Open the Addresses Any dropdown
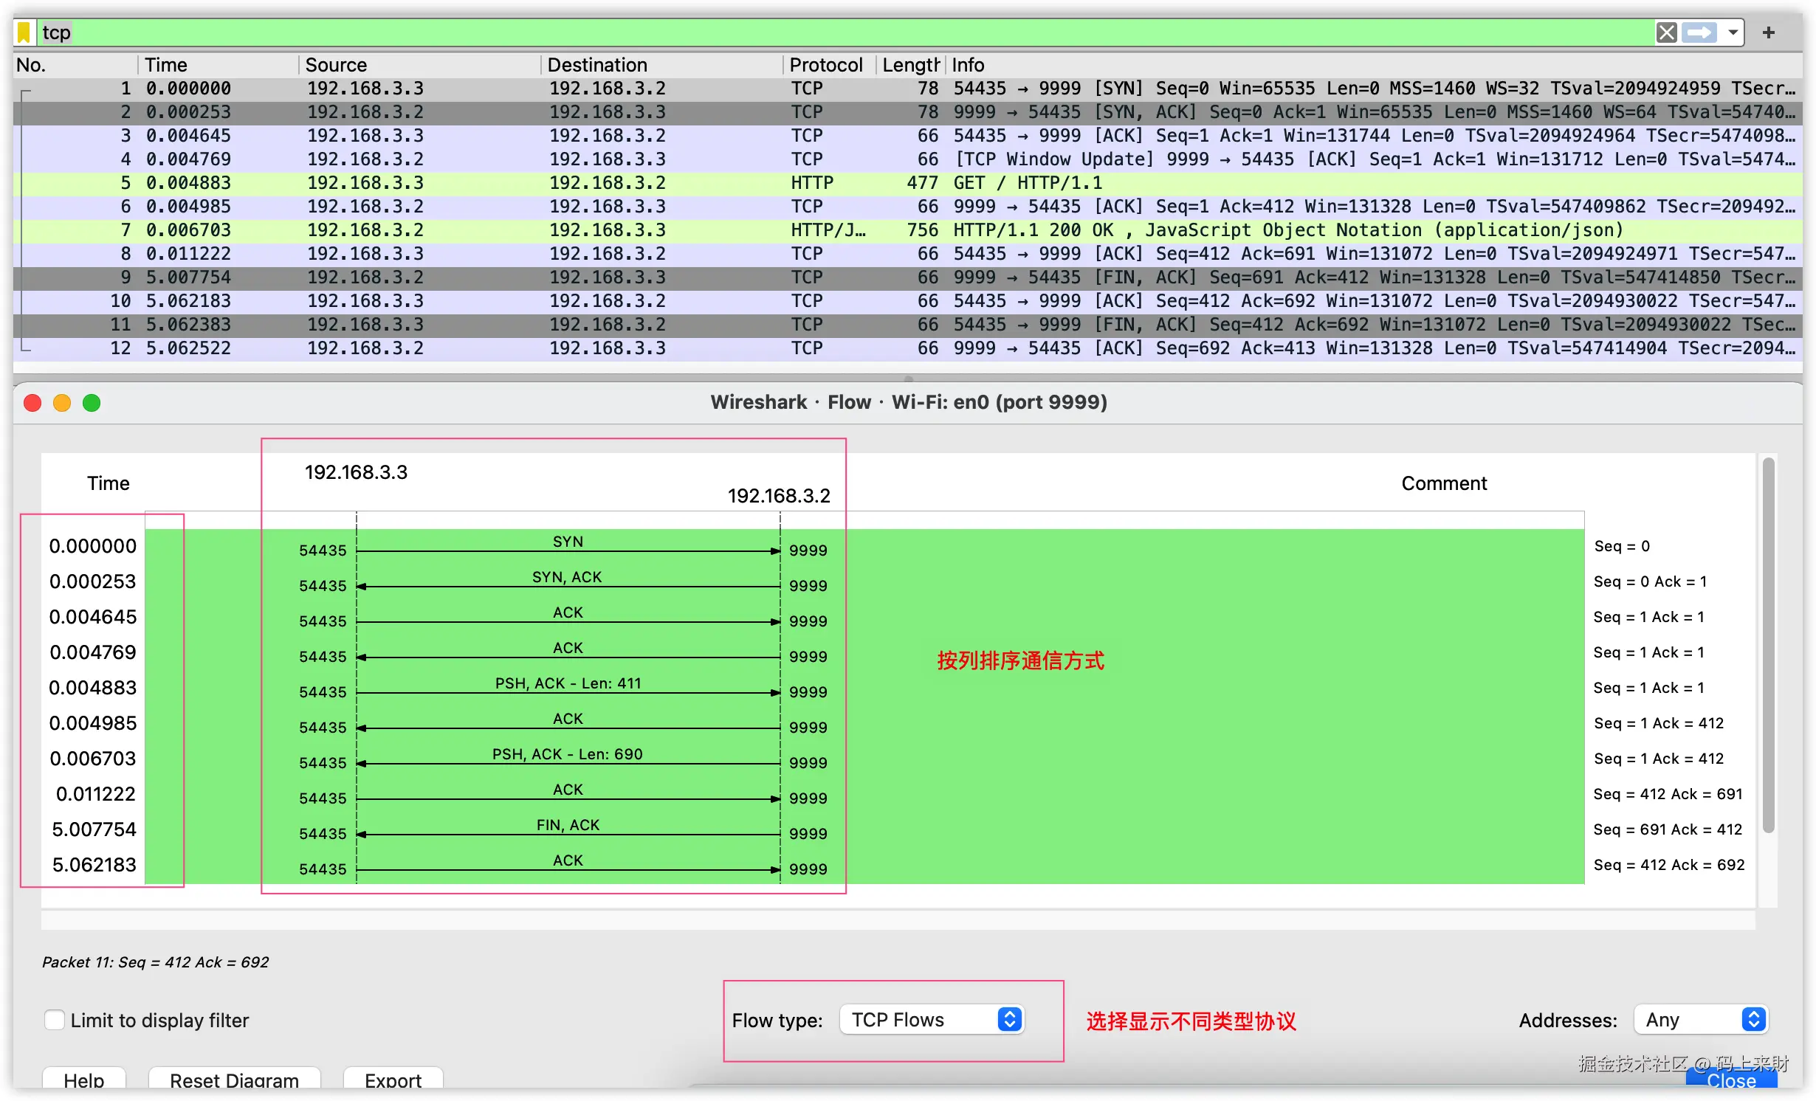Image resolution: width=1816 pixels, height=1101 pixels. [x=1701, y=1019]
